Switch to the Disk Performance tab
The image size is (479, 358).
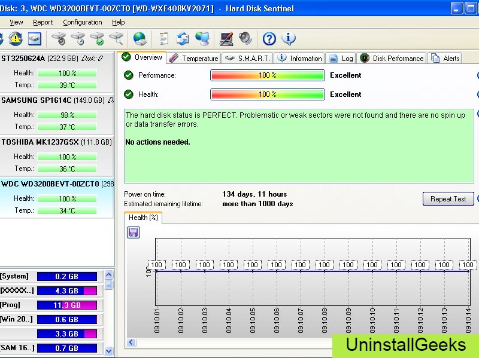392,58
